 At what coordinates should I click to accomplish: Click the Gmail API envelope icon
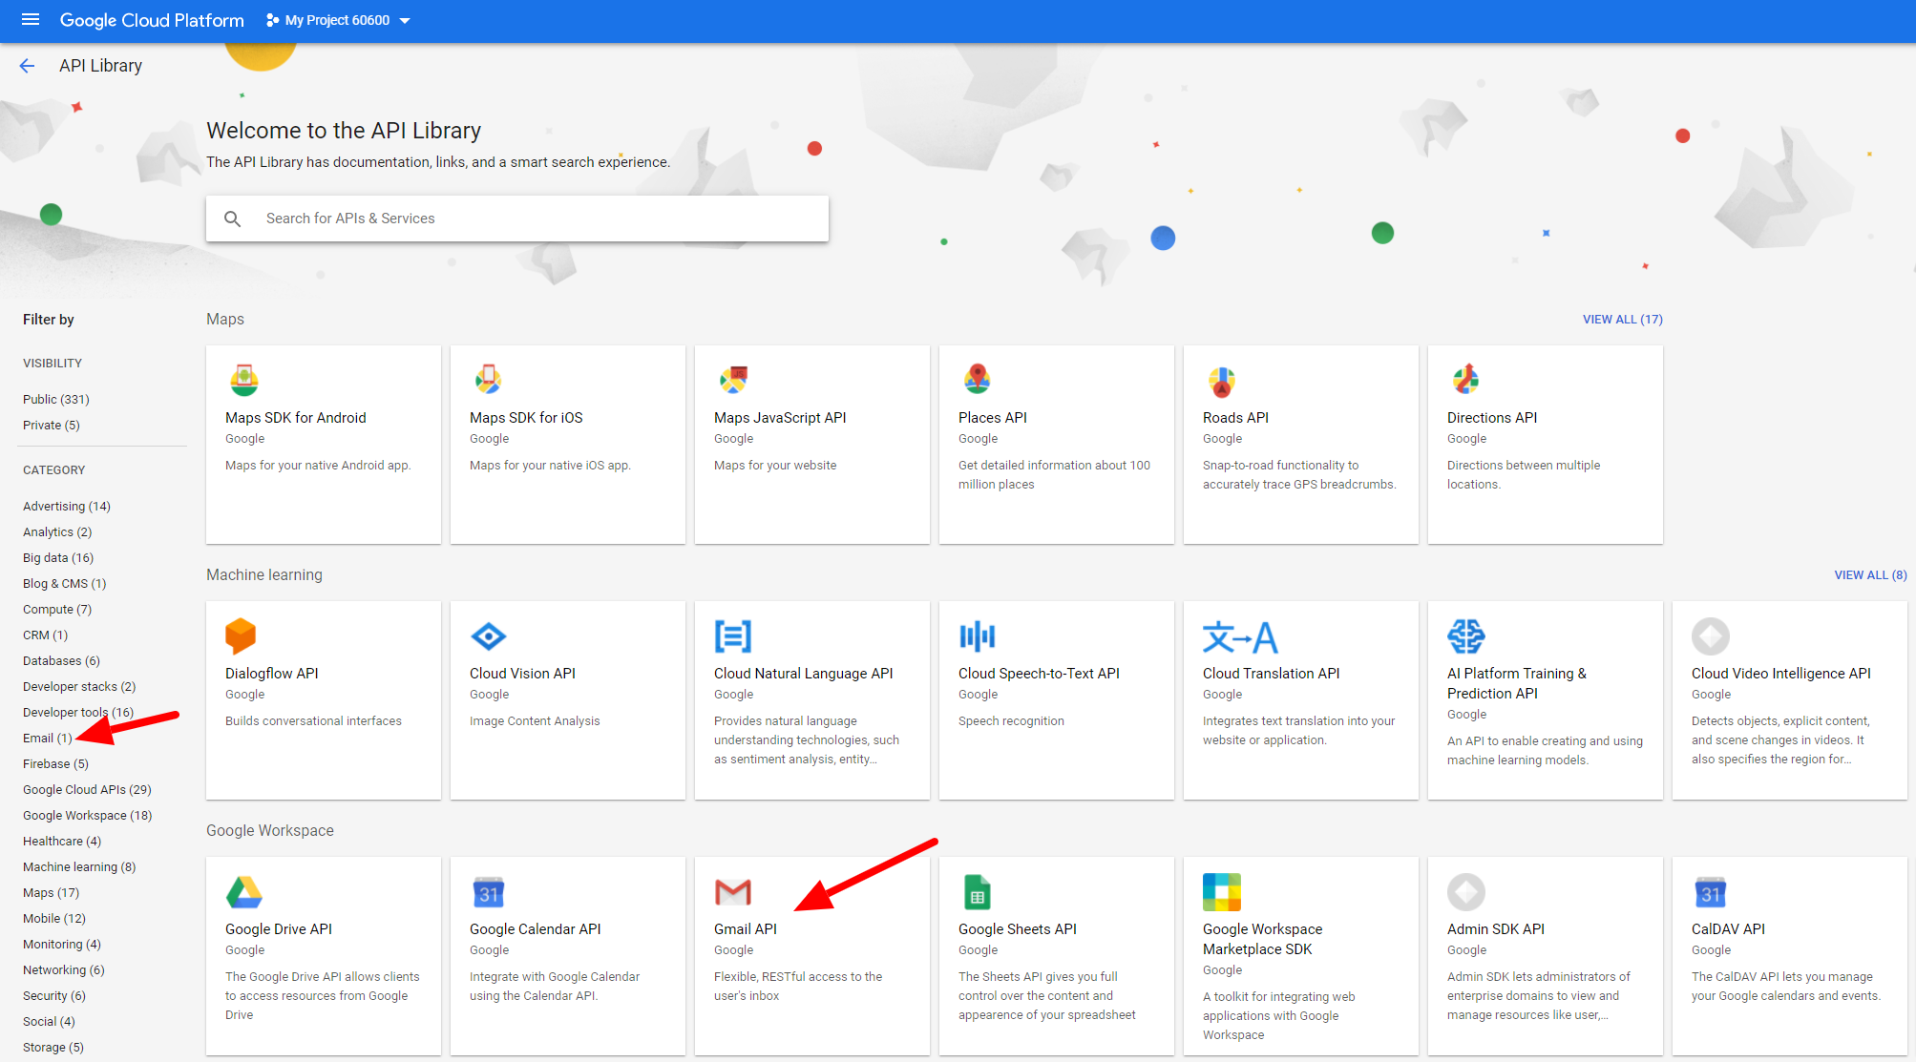pos(732,892)
